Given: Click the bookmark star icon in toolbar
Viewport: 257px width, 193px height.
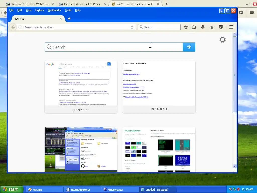Looking at the screenshot, I should (x=186, y=27).
